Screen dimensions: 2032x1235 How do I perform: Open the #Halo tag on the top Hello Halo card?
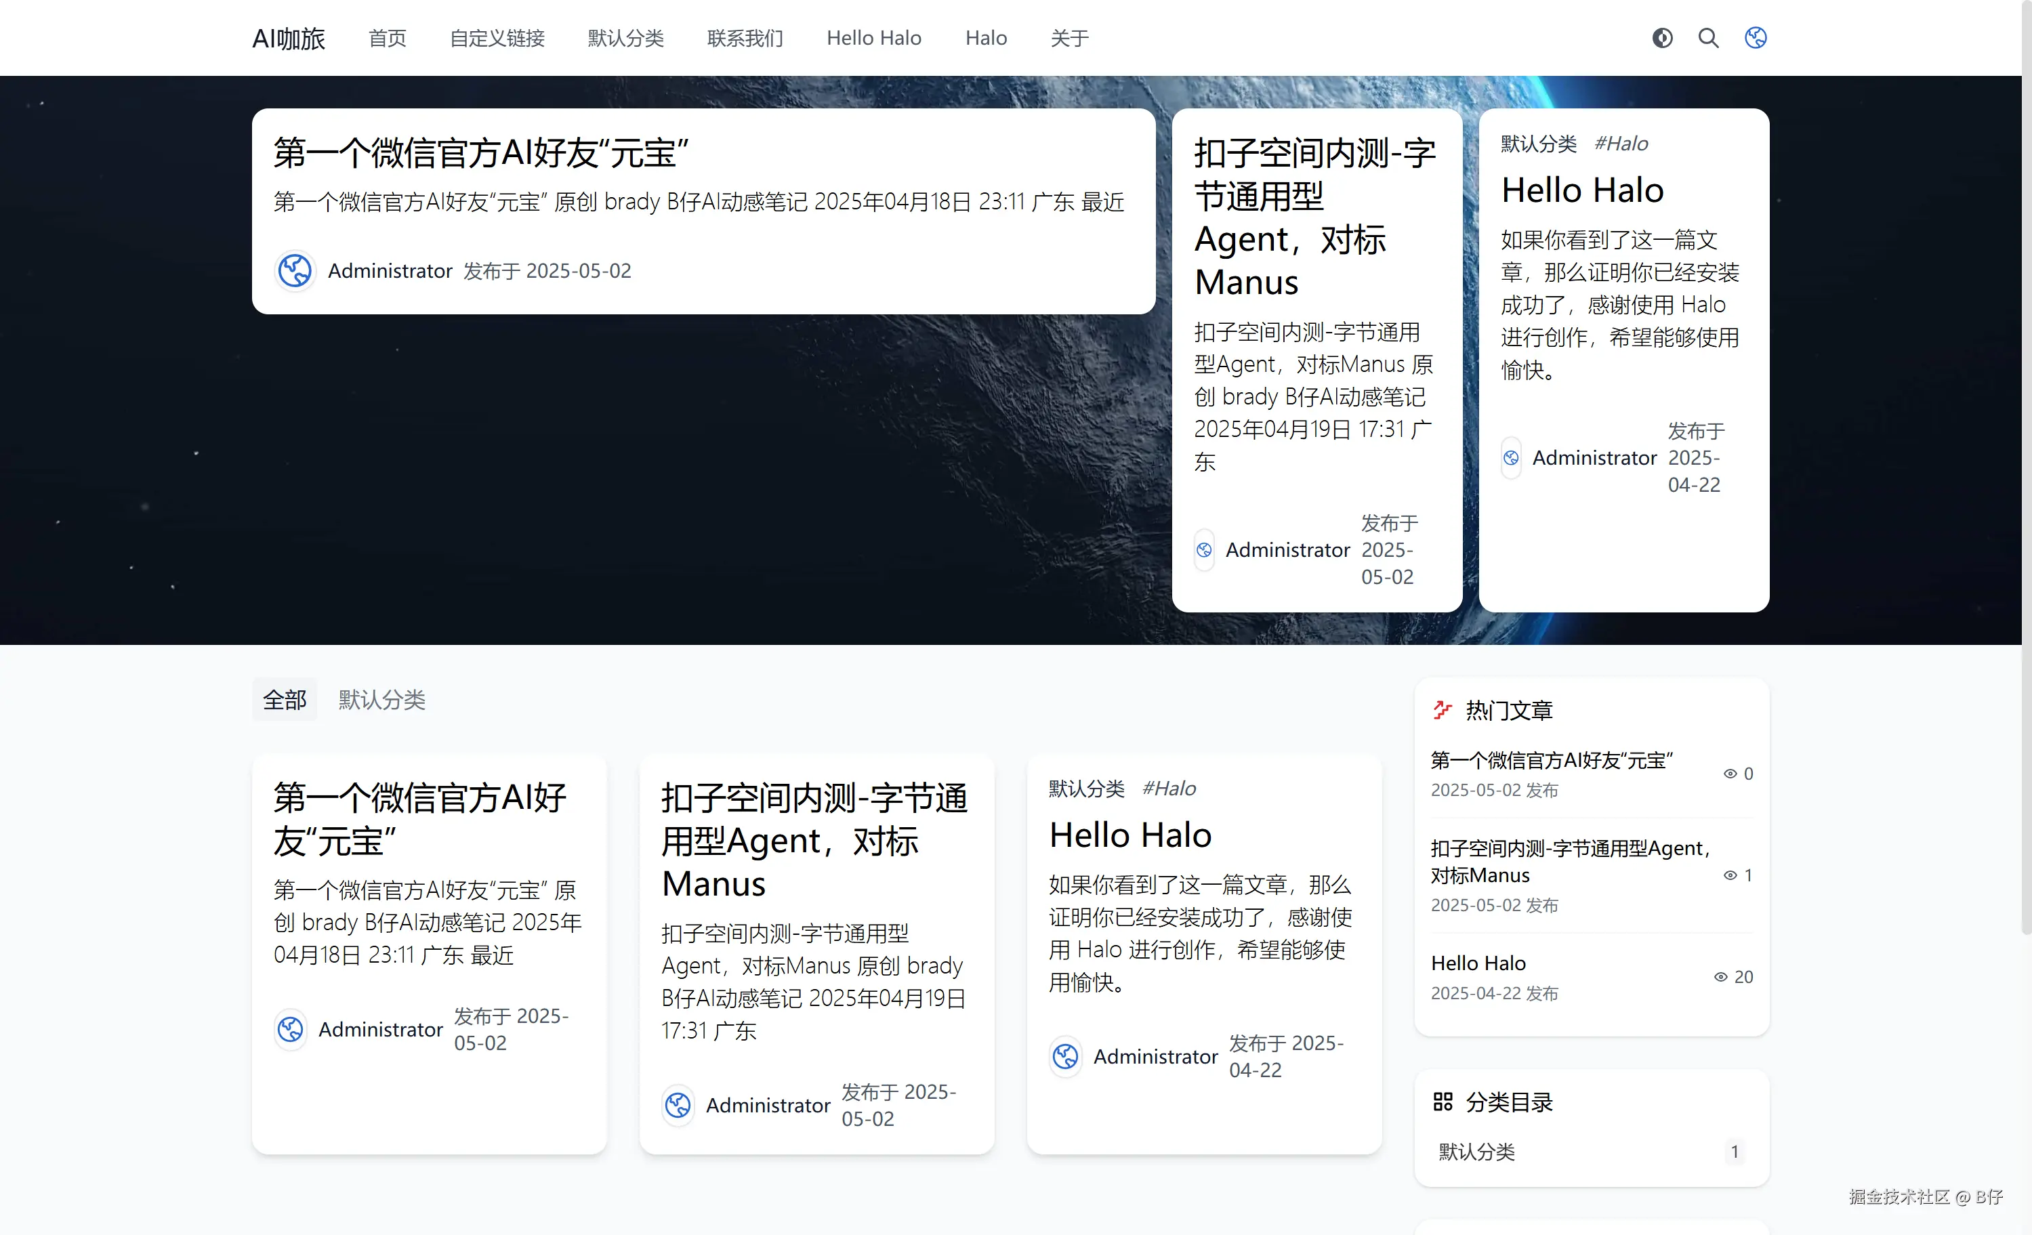1621,144
